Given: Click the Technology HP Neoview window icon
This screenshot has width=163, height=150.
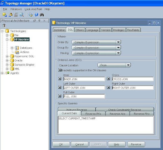Looking at the screenshot, I should click(54, 23).
